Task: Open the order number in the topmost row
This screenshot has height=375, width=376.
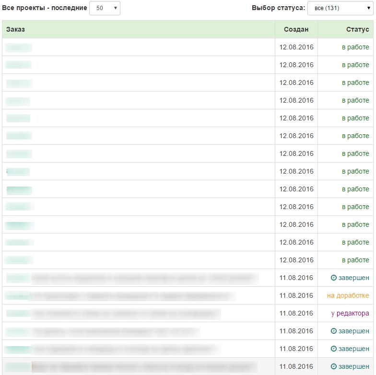Action: tap(18, 47)
